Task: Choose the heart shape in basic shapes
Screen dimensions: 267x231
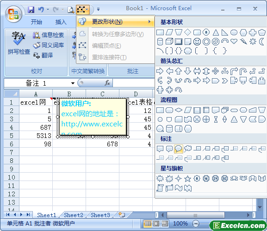Action: [x=234, y=41]
